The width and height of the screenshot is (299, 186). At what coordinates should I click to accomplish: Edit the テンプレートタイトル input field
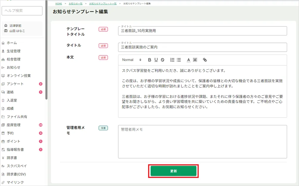203,31
